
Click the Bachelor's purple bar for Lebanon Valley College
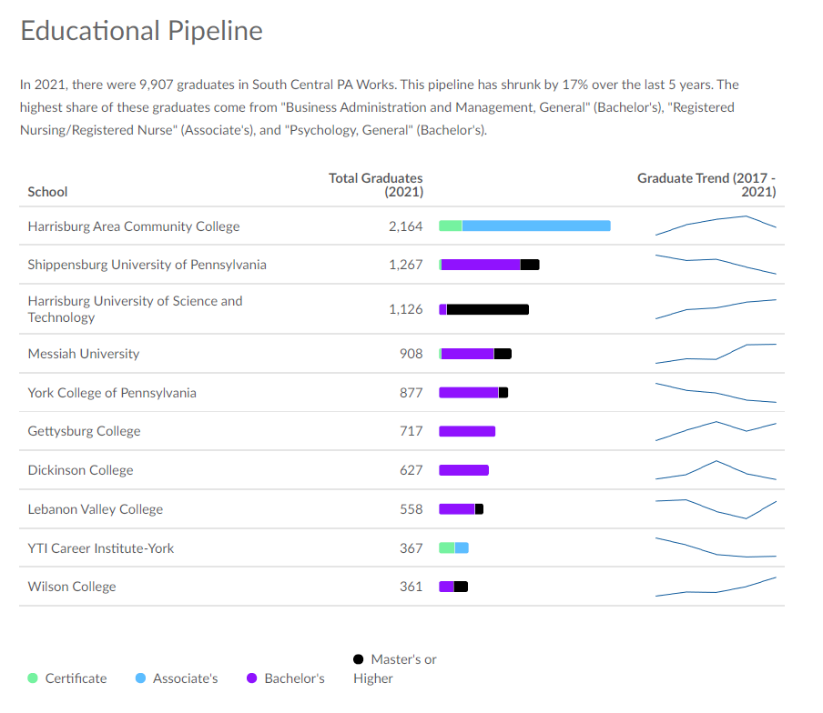click(457, 509)
